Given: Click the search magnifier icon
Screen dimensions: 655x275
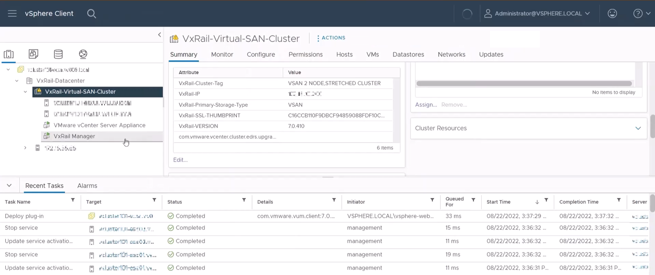Looking at the screenshot, I should [91, 14].
